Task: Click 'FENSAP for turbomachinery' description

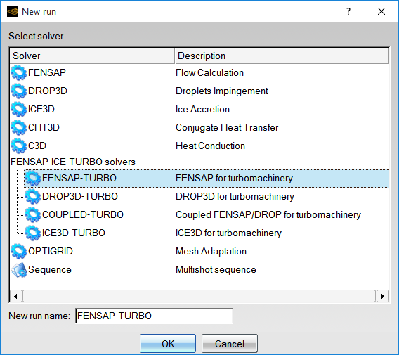Action: pyautogui.click(x=234, y=179)
